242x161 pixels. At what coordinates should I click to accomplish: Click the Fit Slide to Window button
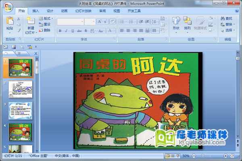pos(232,156)
